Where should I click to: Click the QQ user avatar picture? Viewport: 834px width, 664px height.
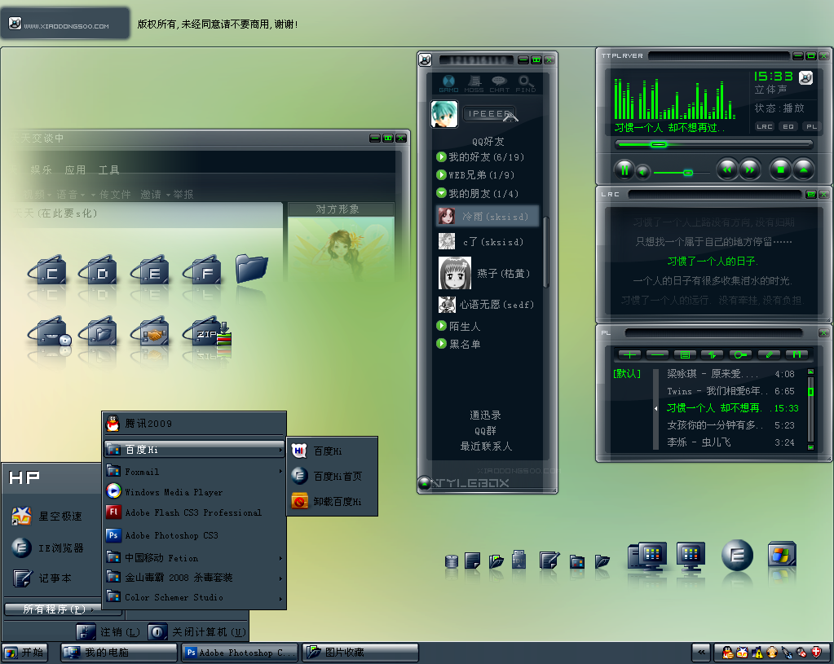click(444, 114)
